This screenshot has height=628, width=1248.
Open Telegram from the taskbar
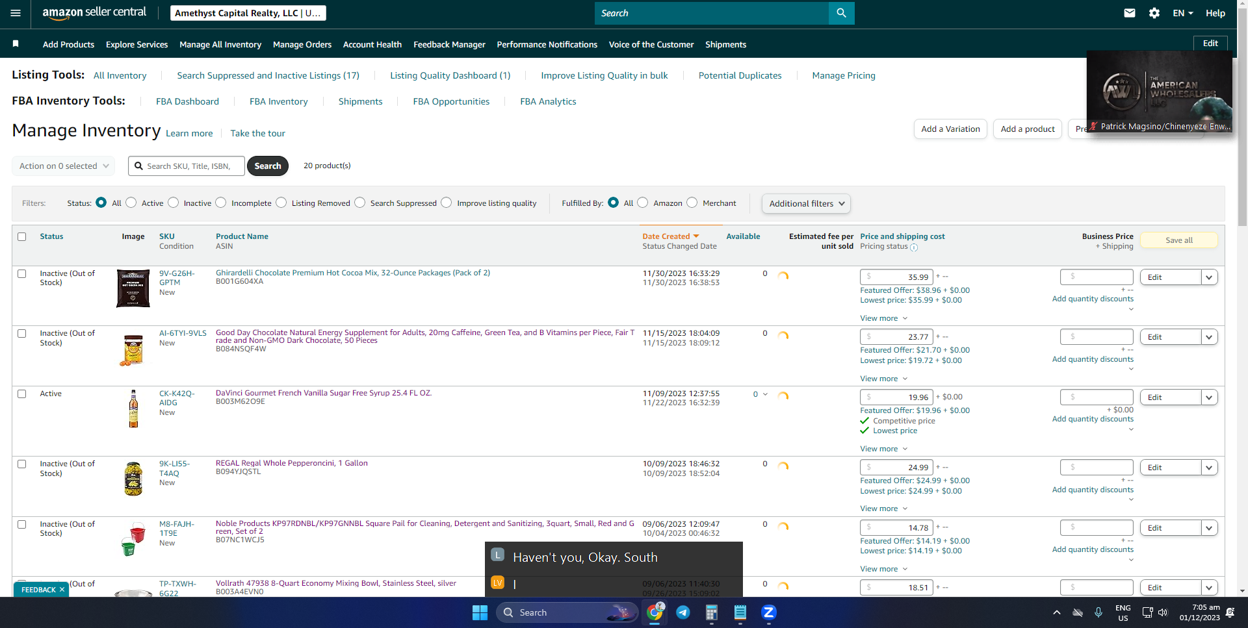pos(683,612)
